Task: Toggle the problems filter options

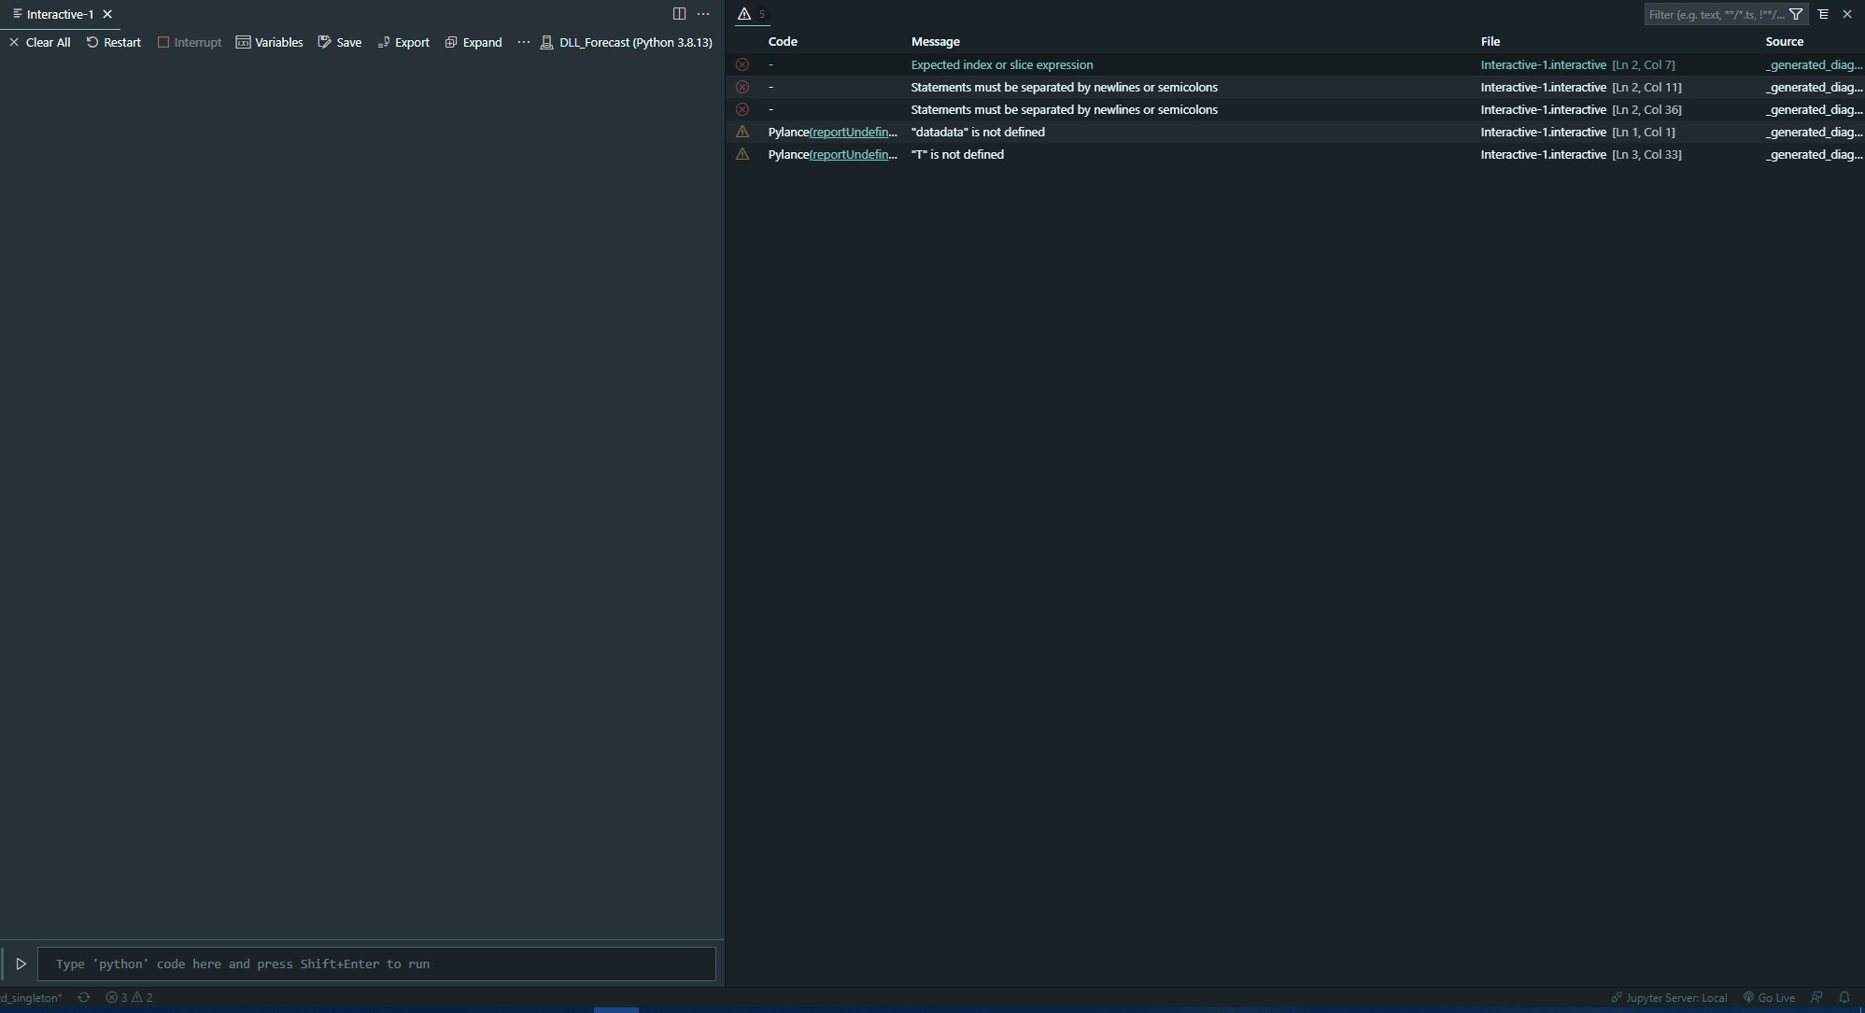Action: [1798, 14]
